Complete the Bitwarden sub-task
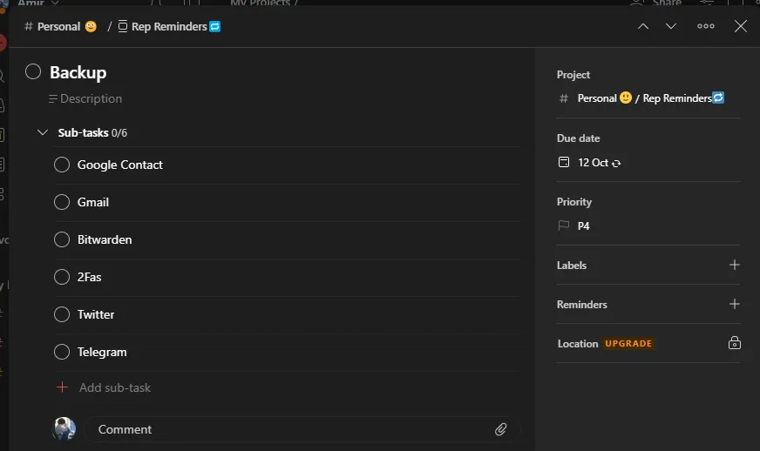The width and height of the screenshot is (760, 451). pos(62,239)
